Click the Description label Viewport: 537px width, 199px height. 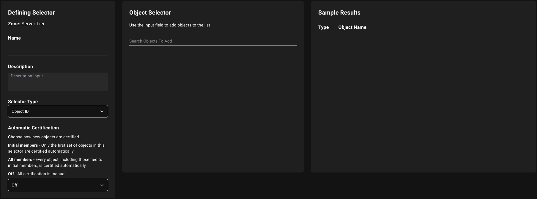click(x=21, y=67)
